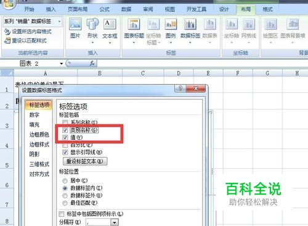
Task: Open the Format (格式) chart tab
Action: pyautogui.click(x=267, y=9)
